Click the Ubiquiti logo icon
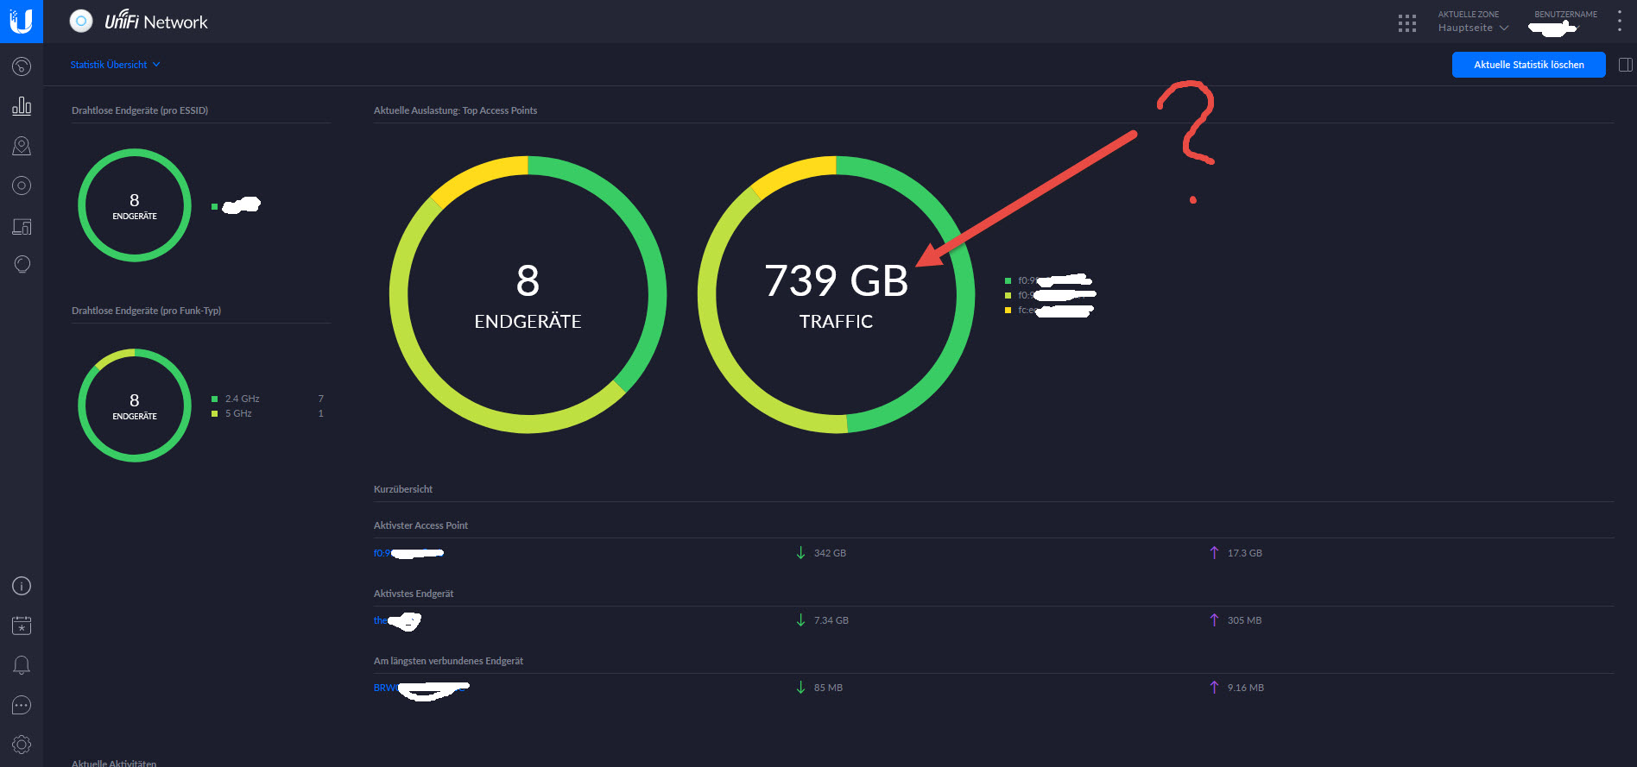The height and width of the screenshot is (767, 1637). (x=21, y=21)
